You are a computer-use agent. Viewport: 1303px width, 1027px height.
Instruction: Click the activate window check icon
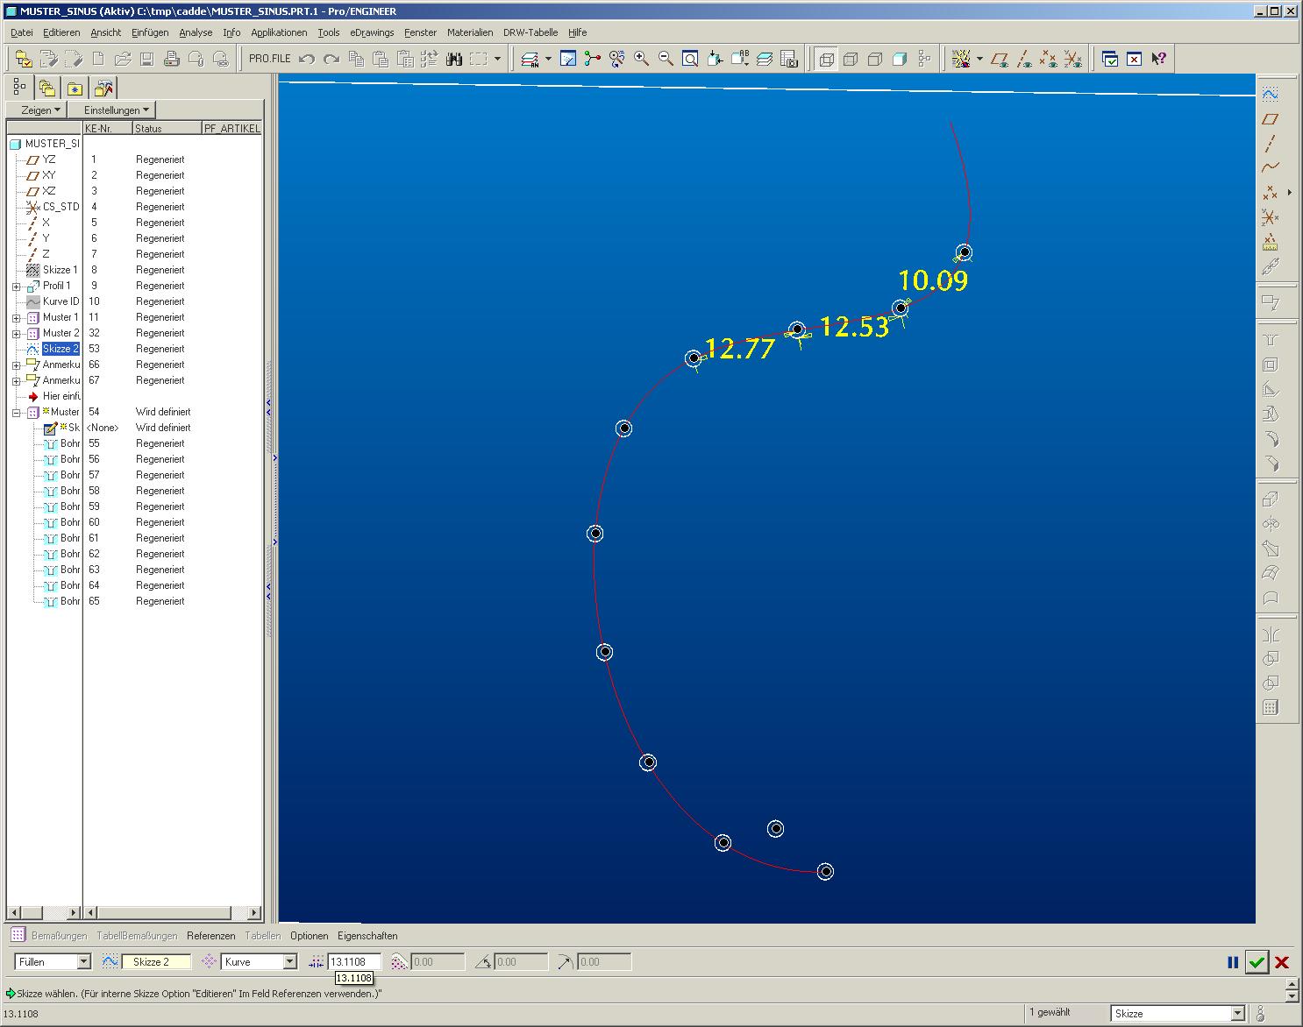tap(1110, 59)
